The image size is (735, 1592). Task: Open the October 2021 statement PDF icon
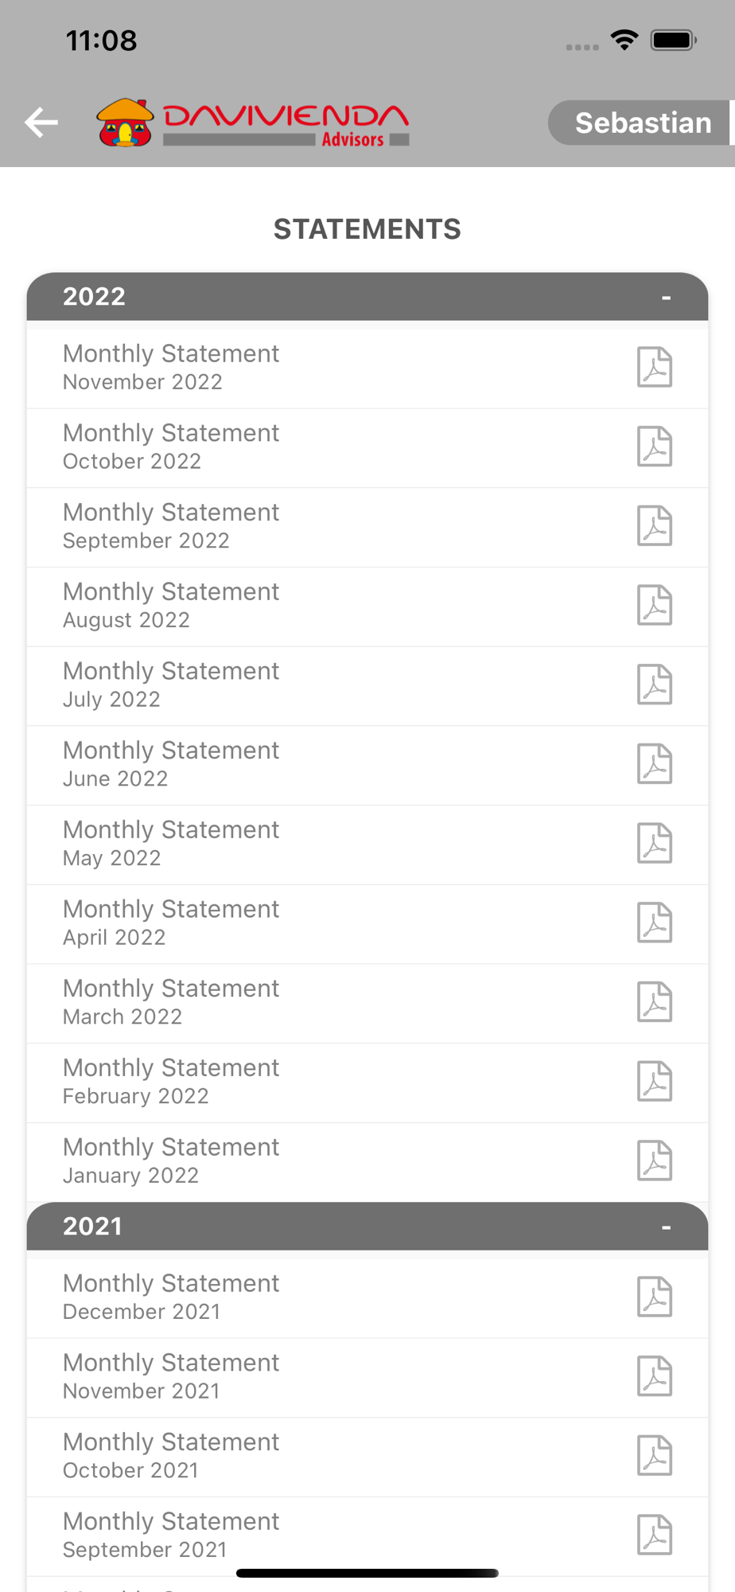(655, 1456)
